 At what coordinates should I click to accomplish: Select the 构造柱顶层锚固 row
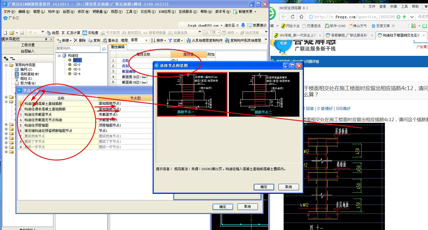click(x=86, y=125)
